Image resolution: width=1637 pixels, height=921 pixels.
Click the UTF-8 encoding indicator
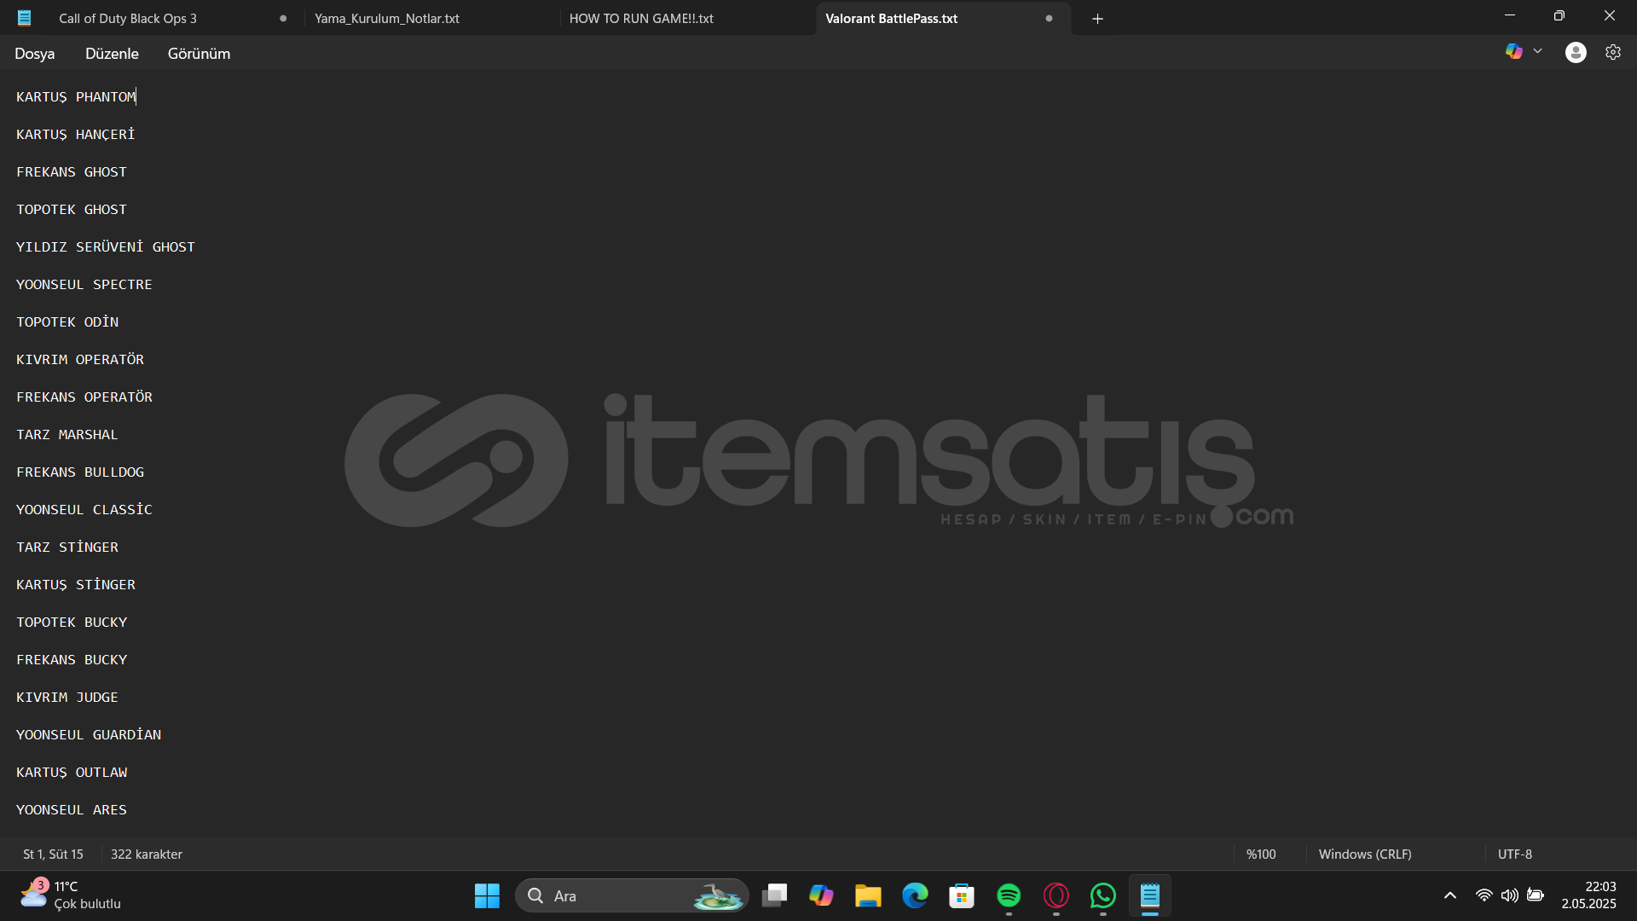(1515, 854)
